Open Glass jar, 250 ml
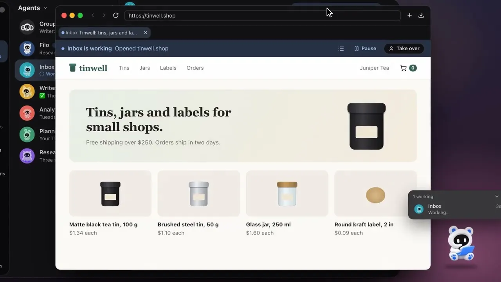 pyautogui.click(x=269, y=224)
